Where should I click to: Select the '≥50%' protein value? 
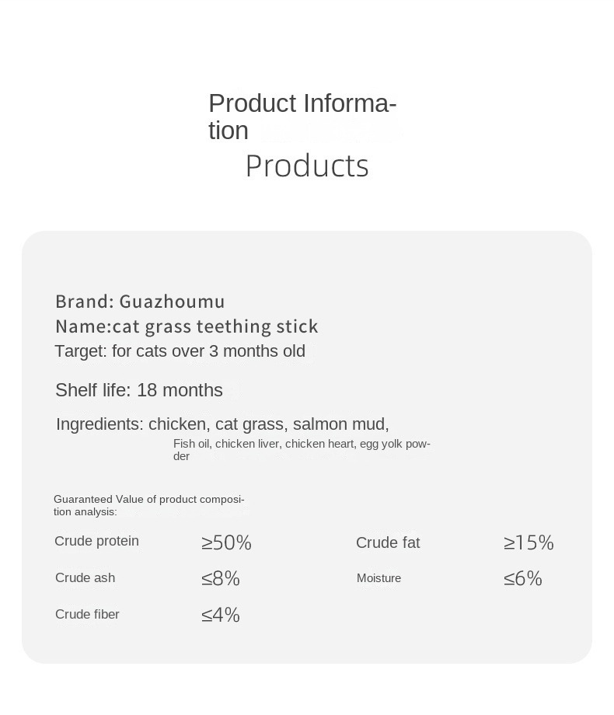click(x=226, y=543)
